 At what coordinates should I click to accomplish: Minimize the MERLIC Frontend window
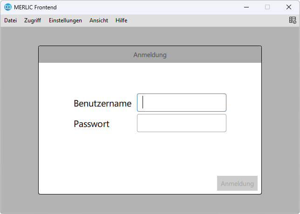pyautogui.click(x=246, y=7)
